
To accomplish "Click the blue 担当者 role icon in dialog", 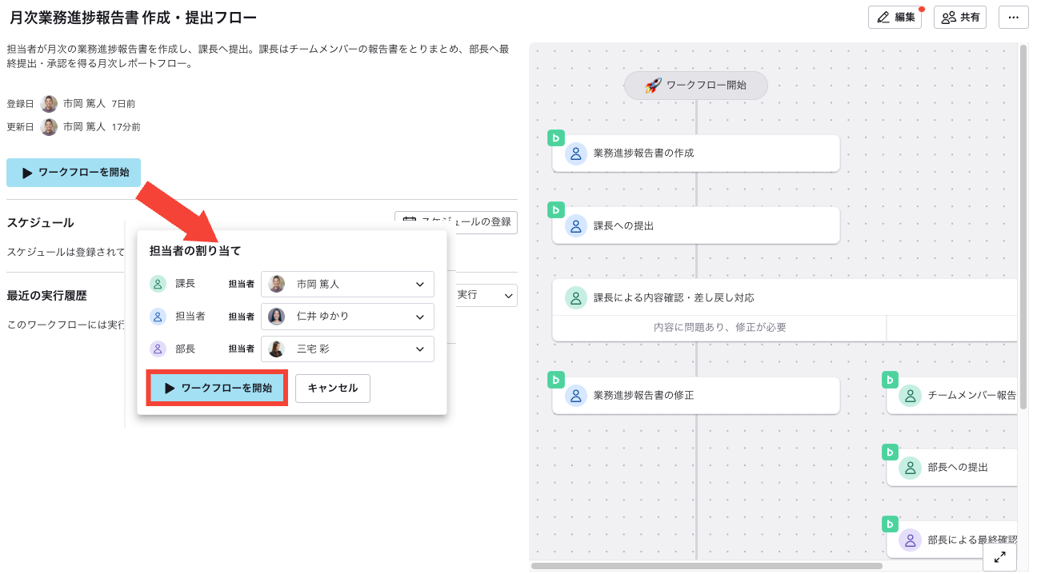I will 158,317.
